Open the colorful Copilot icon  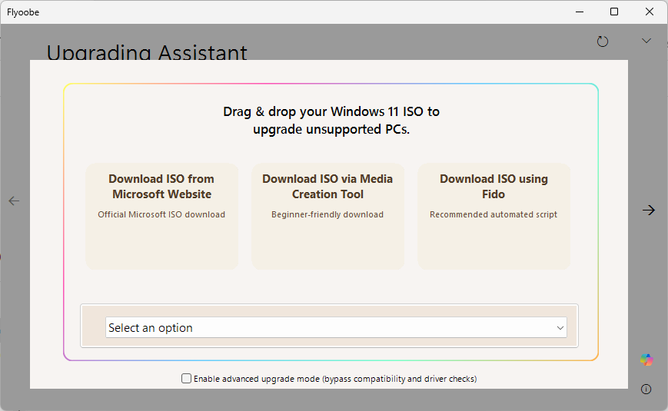[646, 360]
